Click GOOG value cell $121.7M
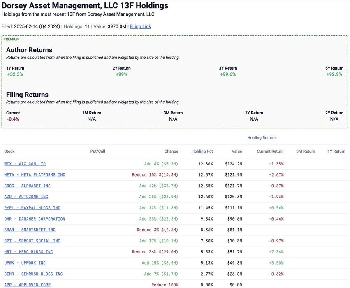 pyautogui.click(x=233, y=186)
